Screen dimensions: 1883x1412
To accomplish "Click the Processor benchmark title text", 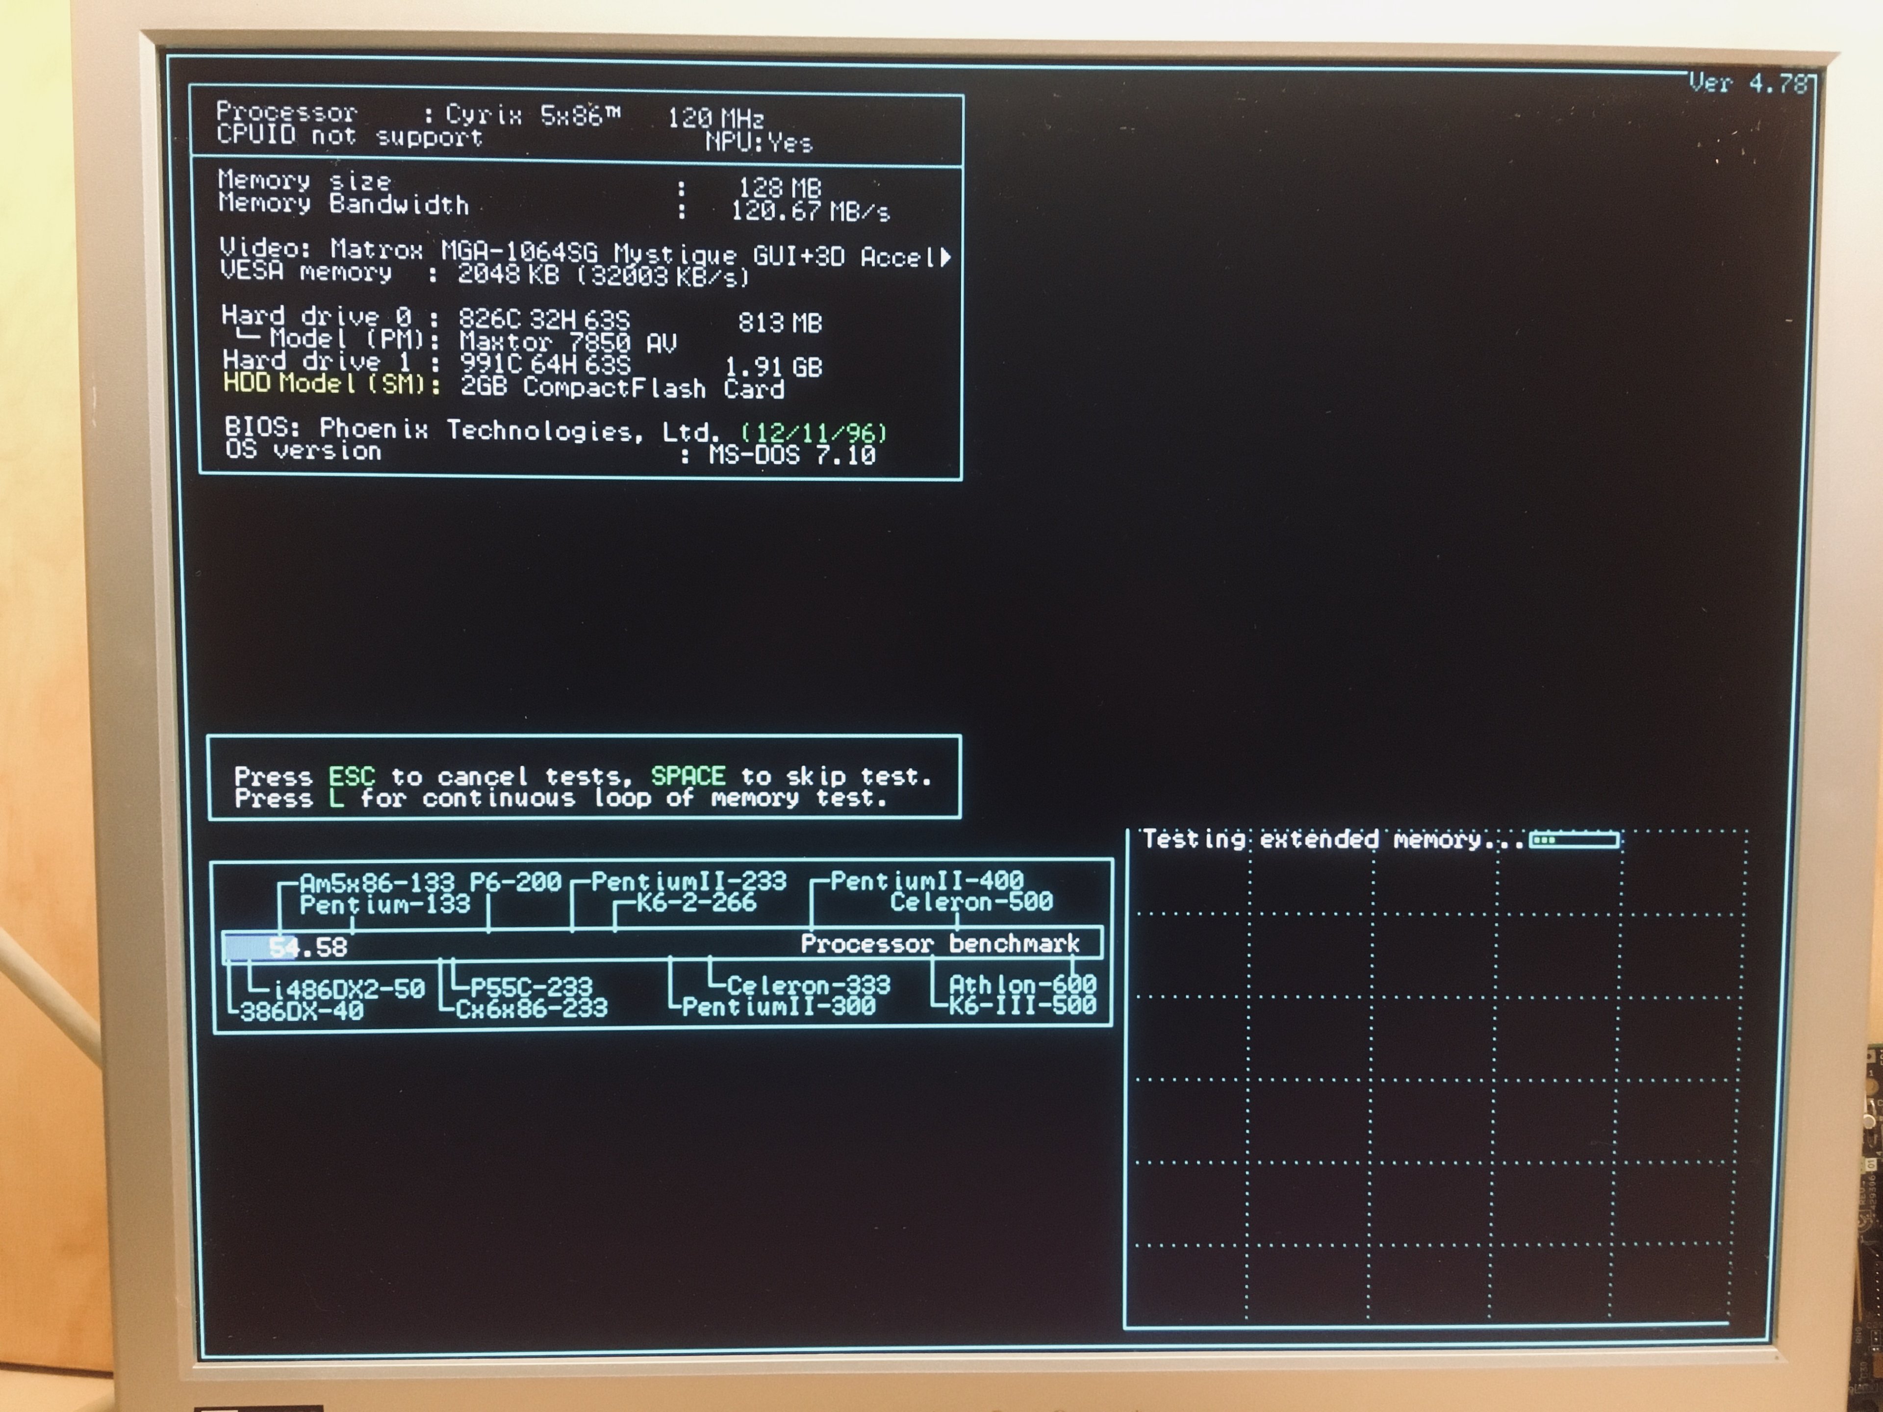I will [x=940, y=943].
